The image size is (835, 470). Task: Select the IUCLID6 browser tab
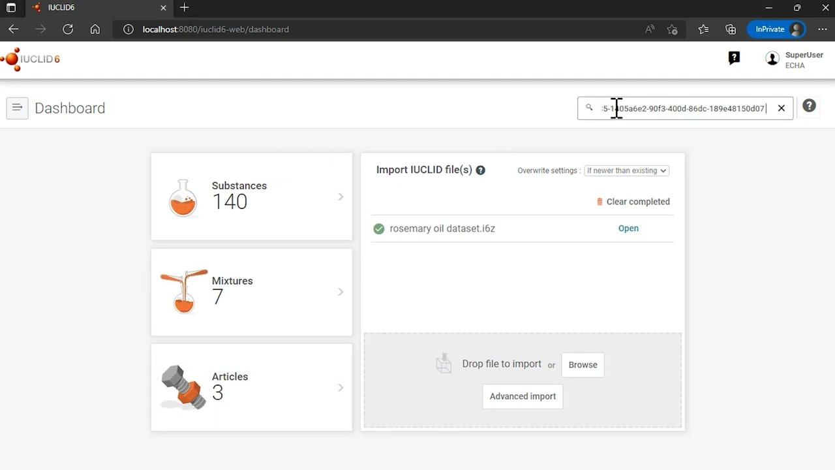pos(100,8)
